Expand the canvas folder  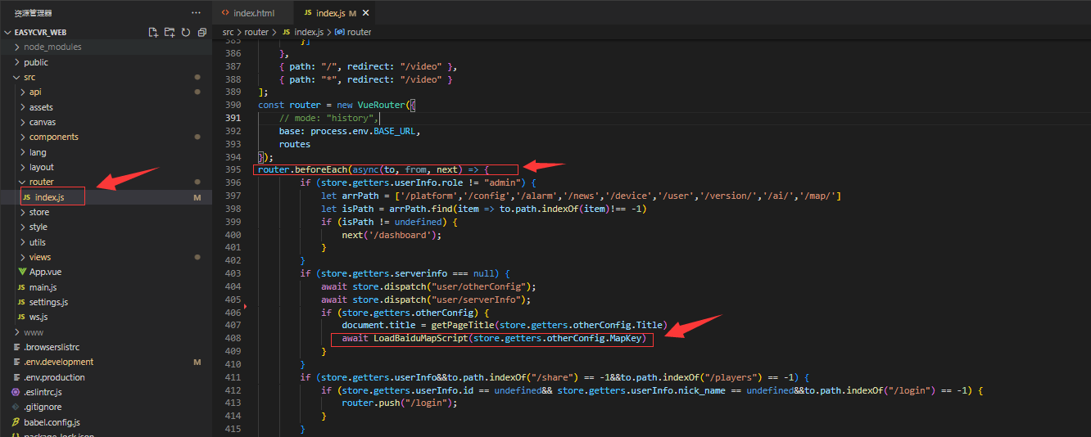43,122
